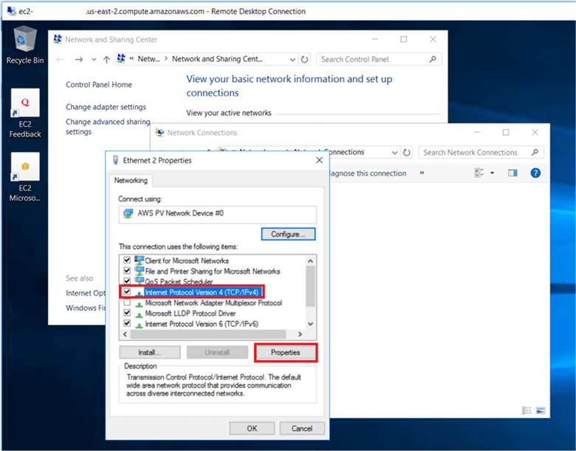Open Control Panel Home link
Viewport: 576px width, 451px height.
[99, 85]
